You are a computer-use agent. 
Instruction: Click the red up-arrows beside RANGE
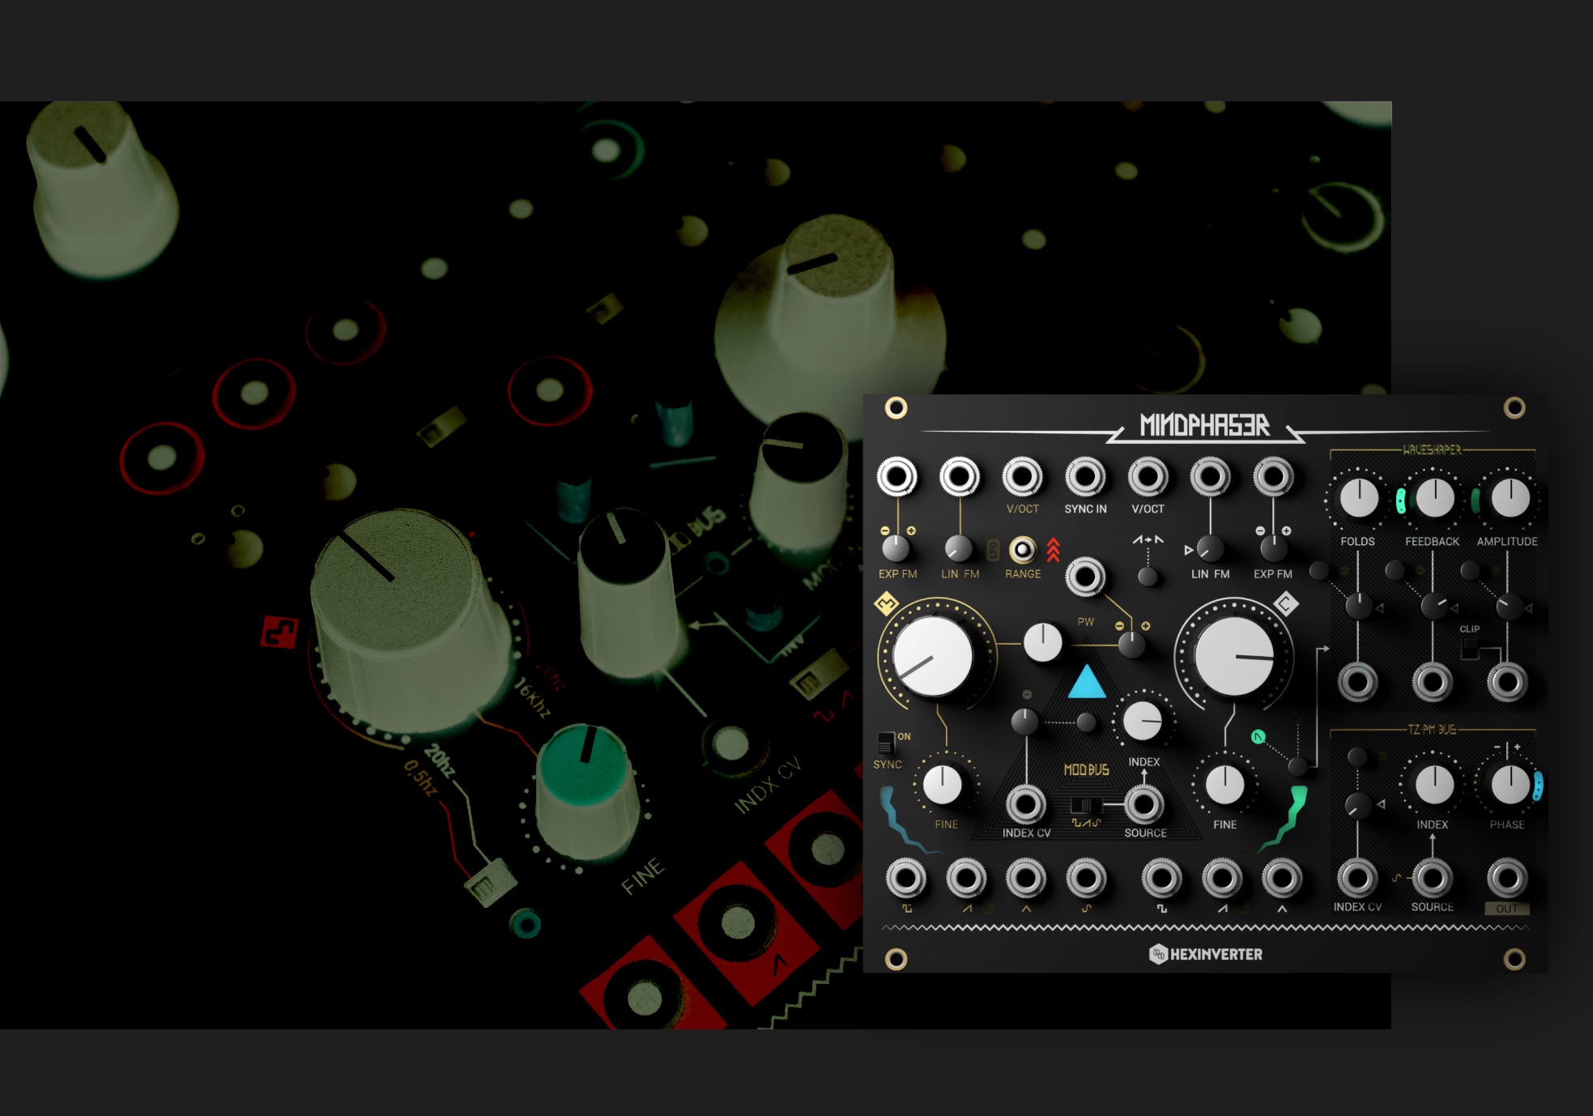1053,550
